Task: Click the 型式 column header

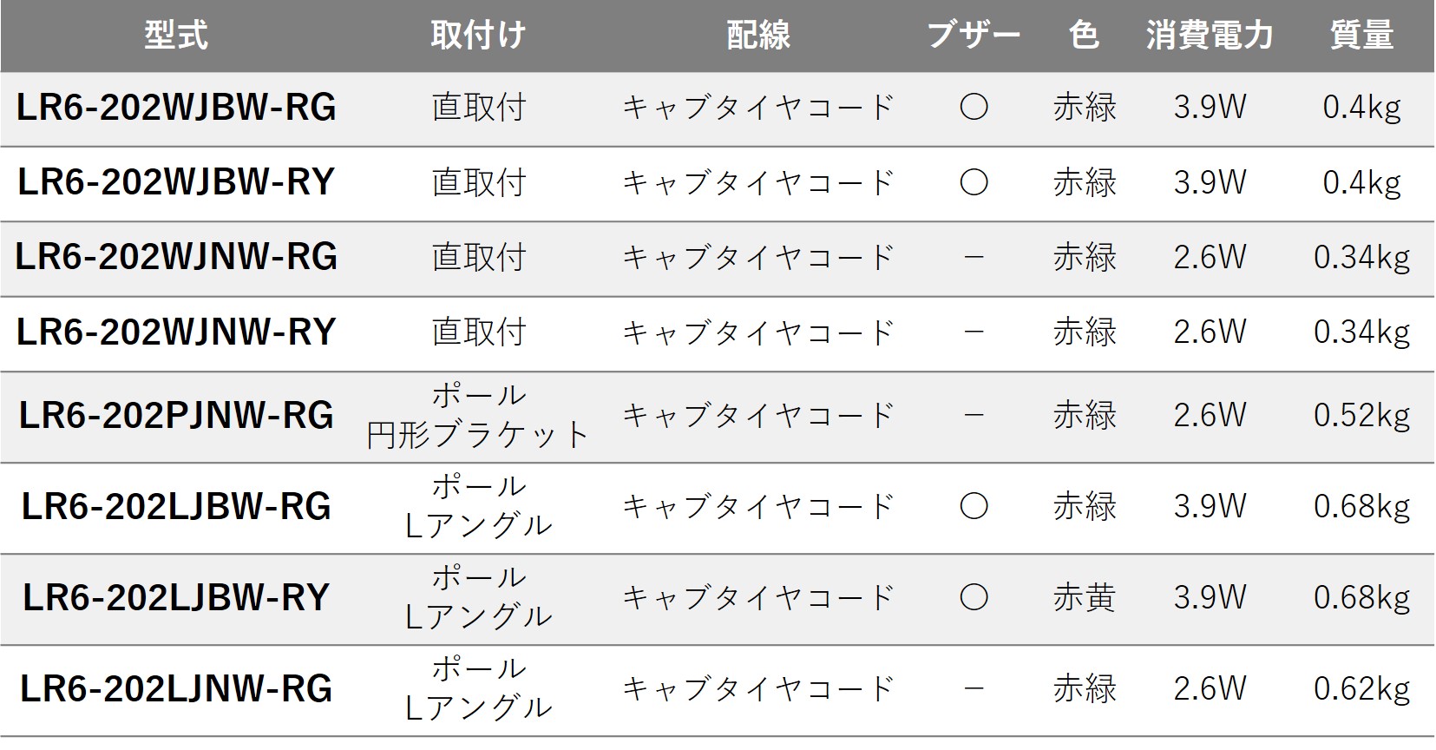Action: [176, 36]
